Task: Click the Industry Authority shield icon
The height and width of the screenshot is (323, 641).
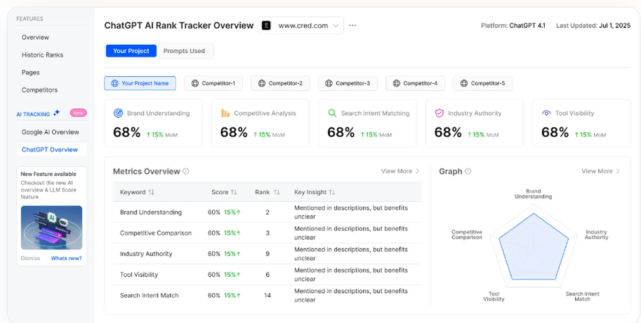Action: tap(440, 113)
